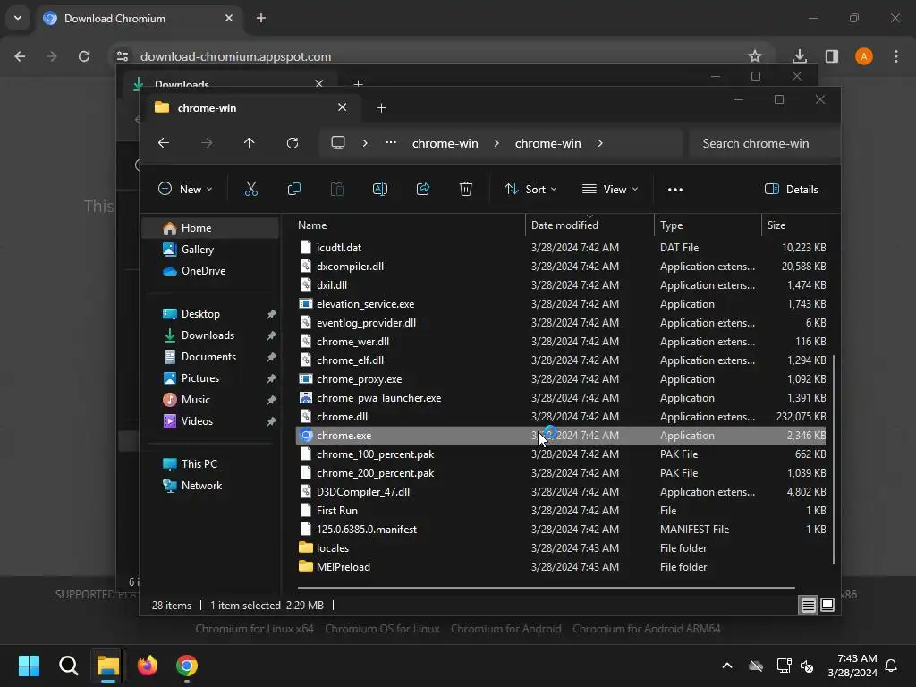Click the site information icon in address bar

pyautogui.click(x=123, y=56)
